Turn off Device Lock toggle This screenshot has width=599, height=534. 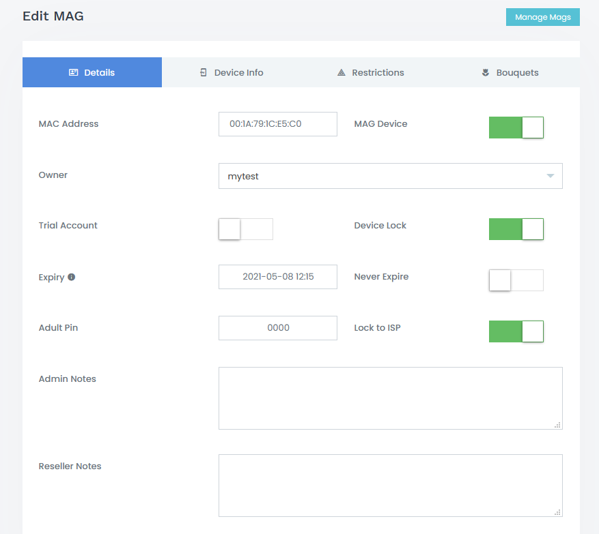point(516,229)
